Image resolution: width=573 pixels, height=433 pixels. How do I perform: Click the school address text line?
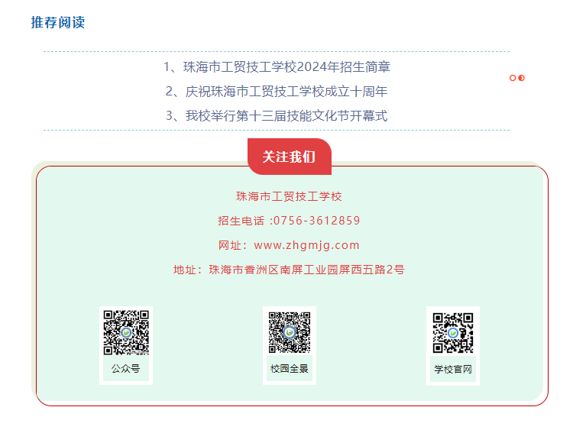coord(289,270)
